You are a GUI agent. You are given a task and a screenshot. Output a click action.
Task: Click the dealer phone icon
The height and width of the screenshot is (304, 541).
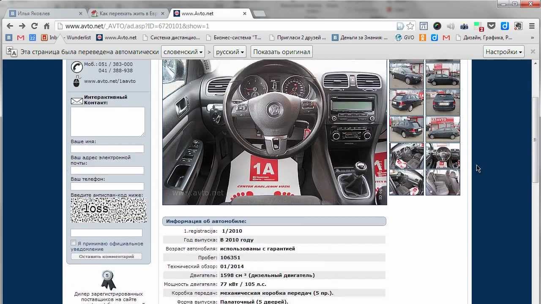tap(77, 67)
